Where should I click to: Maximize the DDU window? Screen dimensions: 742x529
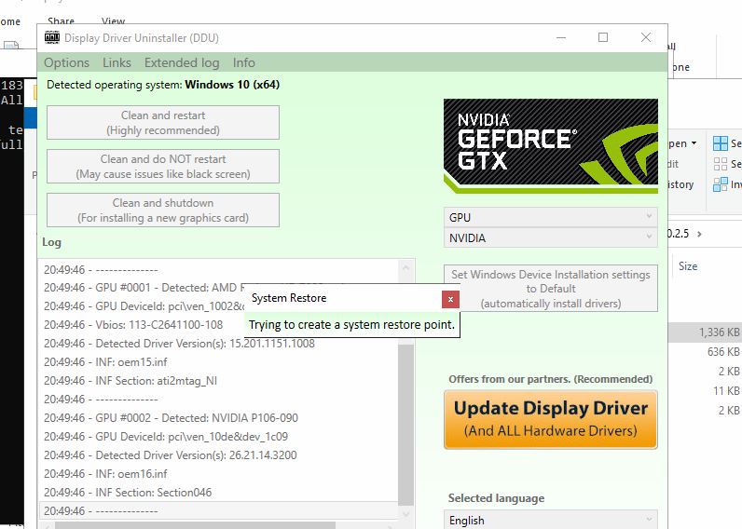coord(603,37)
